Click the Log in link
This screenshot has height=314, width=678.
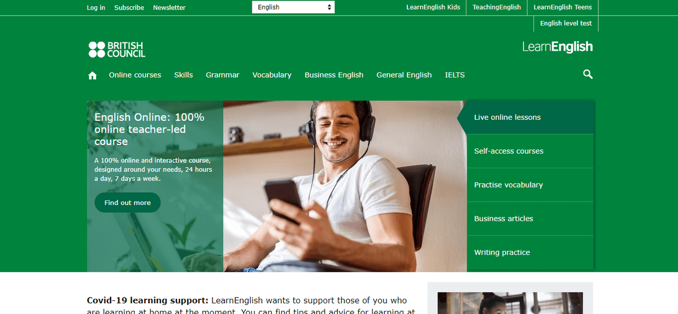point(96,7)
